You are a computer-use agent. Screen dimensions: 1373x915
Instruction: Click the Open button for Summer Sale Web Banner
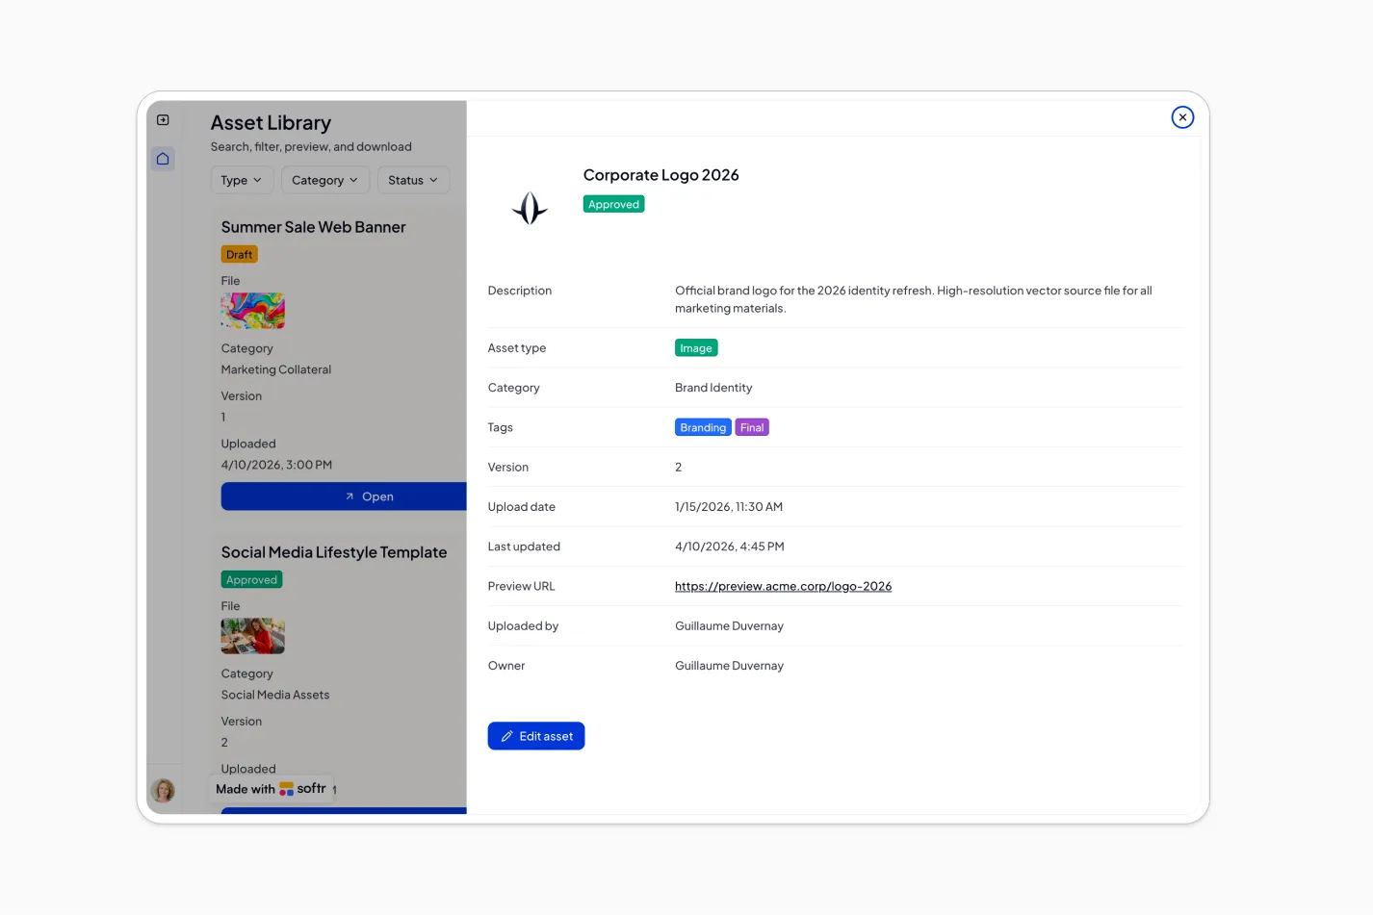[344, 496]
